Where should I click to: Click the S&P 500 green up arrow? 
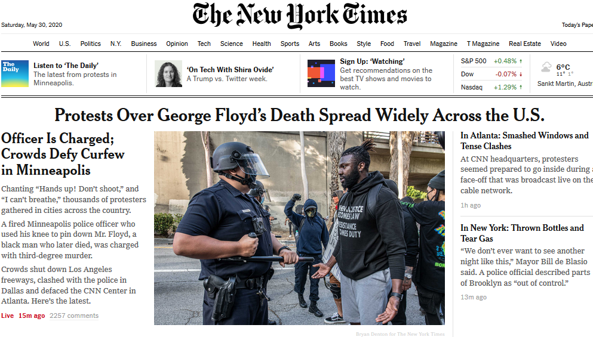pos(521,61)
